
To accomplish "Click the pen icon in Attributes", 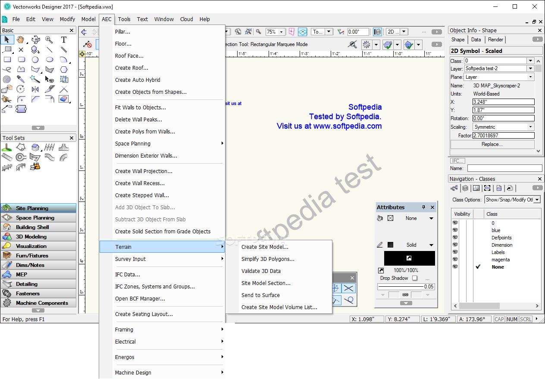I will tap(380, 245).
